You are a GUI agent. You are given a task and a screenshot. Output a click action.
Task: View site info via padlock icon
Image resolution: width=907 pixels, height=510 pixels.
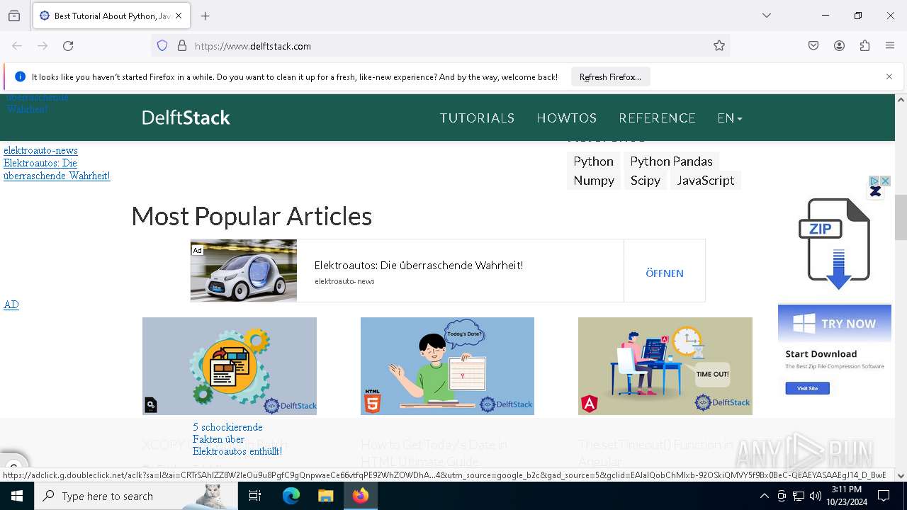click(x=182, y=46)
